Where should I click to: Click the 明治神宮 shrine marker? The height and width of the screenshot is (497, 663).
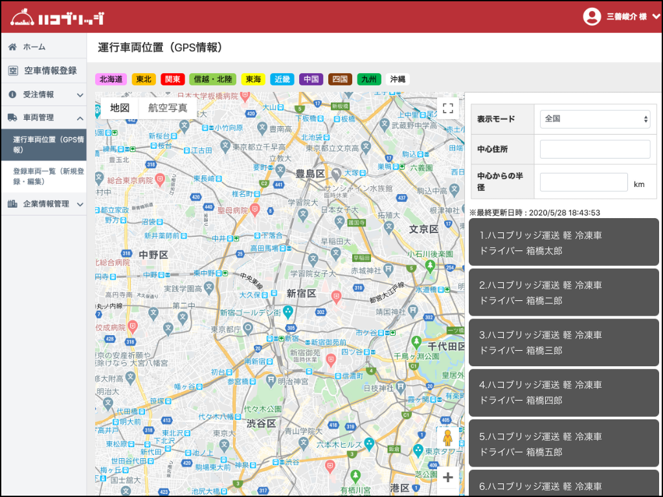271,381
